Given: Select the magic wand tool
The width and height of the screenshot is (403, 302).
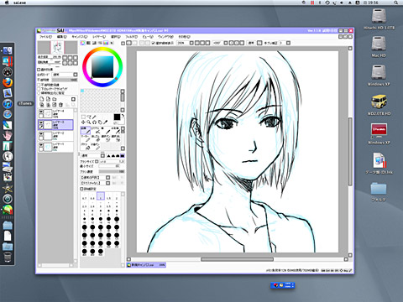Looking at the screenshot, I should 94,117.
